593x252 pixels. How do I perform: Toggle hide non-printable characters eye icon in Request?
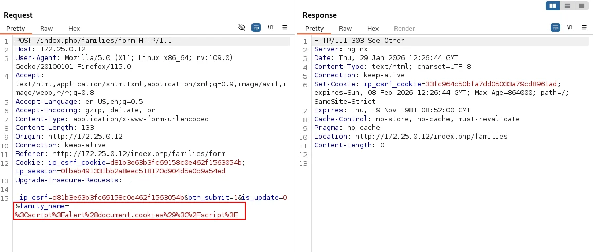pos(242,28)
